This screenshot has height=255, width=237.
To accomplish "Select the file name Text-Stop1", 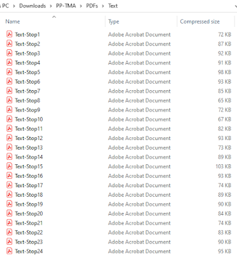I will (x=27, y=35).
